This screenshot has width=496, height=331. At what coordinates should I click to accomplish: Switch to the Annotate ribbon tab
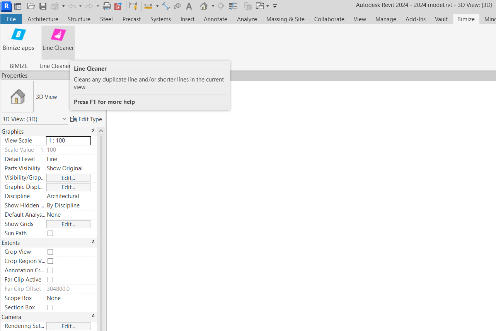point(215,19)
